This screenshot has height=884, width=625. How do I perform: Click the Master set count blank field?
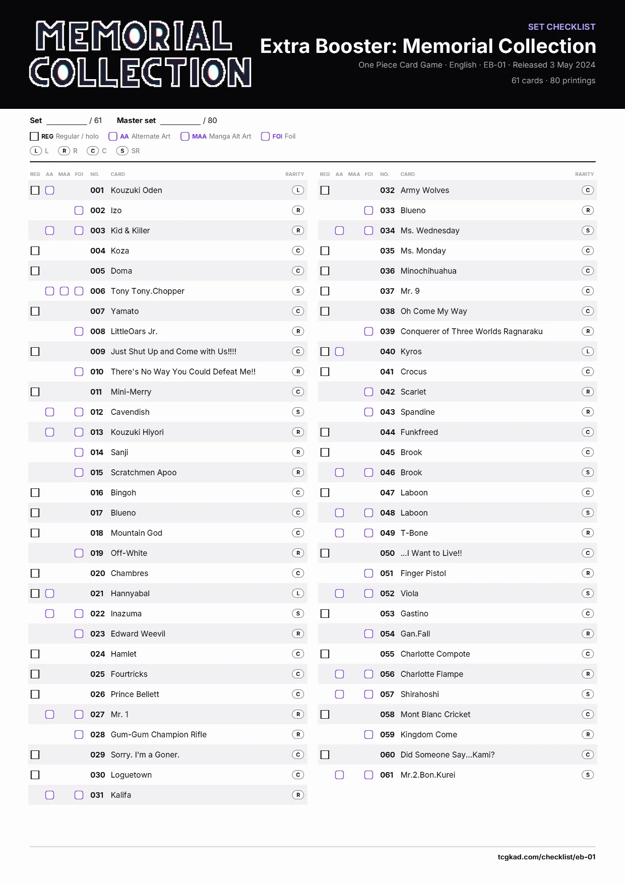[x=180, y=121]
